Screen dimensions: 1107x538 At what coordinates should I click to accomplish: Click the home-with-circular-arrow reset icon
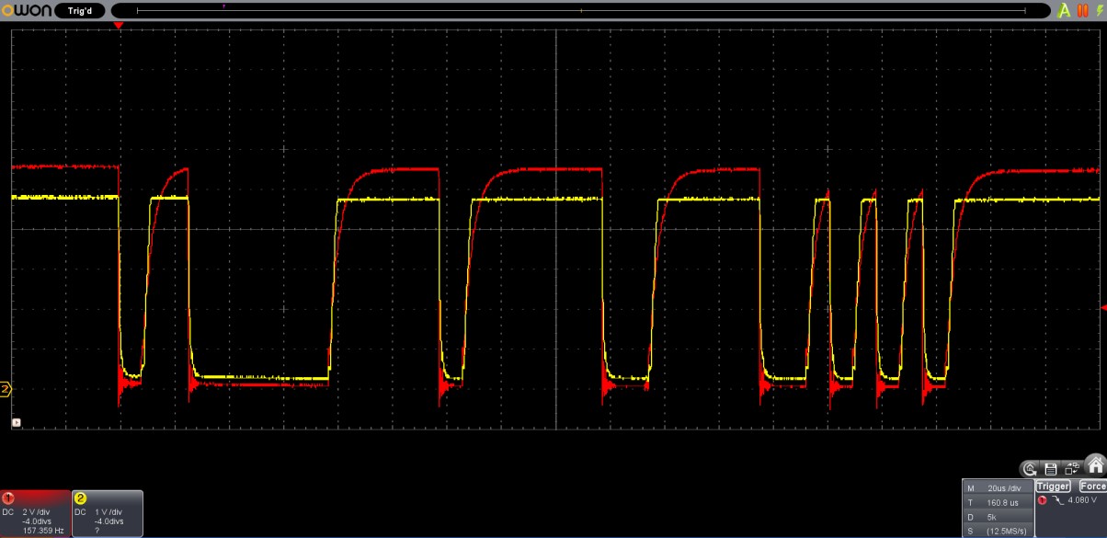click(1031, 468)
